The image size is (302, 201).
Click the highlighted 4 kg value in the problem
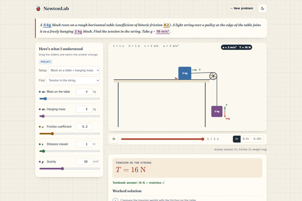coord(47,25)
